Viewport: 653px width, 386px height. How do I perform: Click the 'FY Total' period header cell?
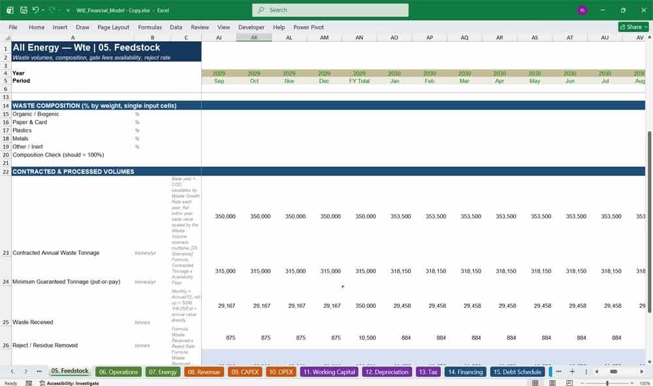[x=359, y=81]
